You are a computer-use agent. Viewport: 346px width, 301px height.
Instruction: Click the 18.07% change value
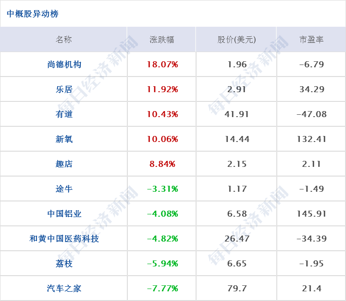162,65
